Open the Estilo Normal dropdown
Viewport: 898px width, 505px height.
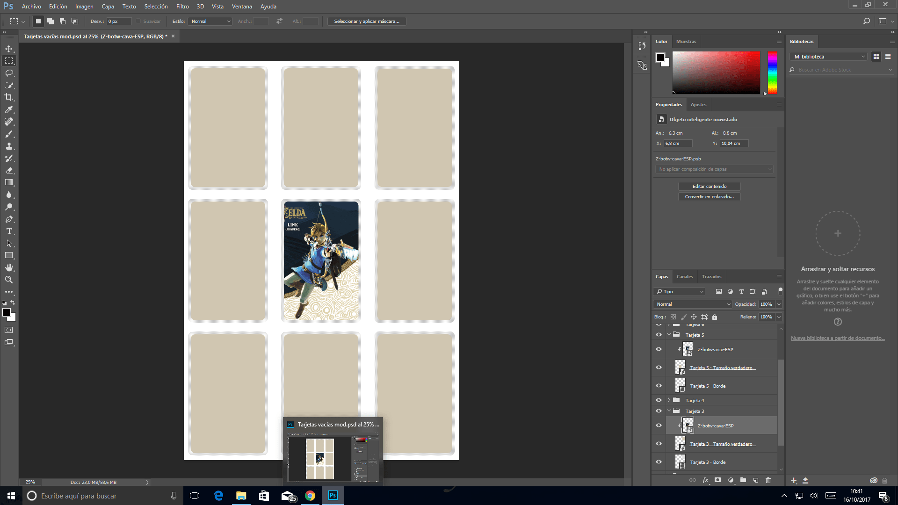coord(210,22)
